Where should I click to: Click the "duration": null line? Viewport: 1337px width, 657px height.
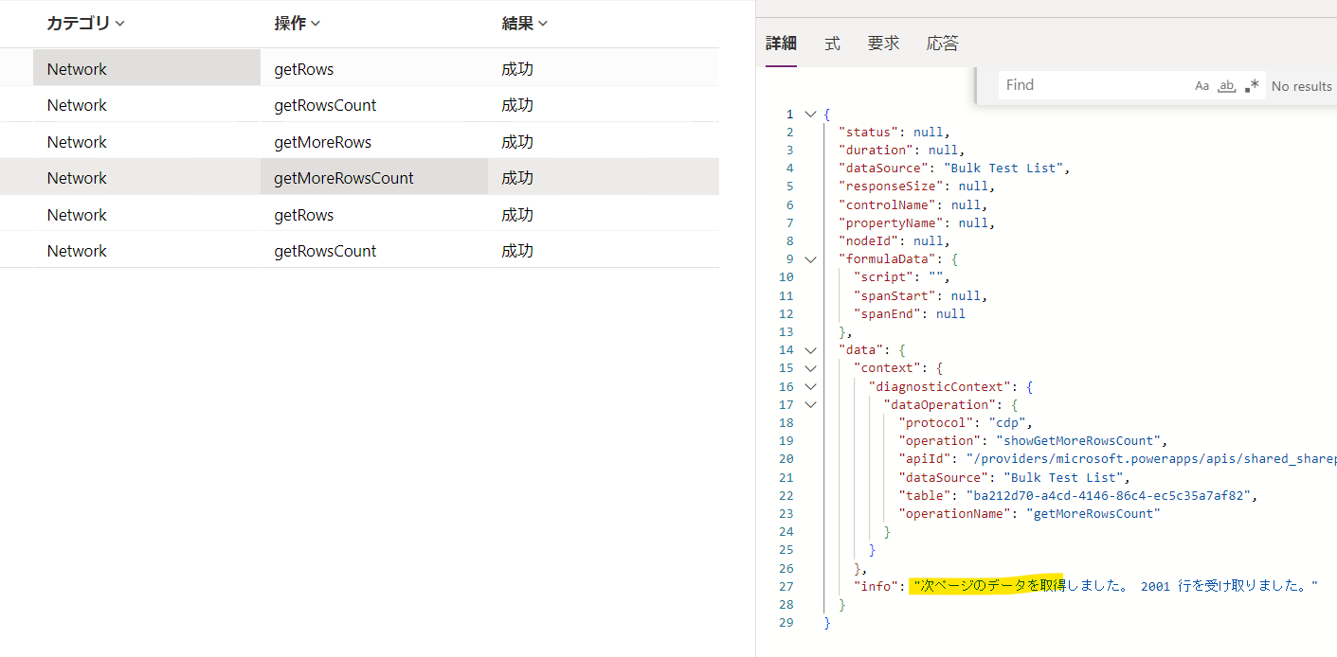[x=901, y=150]
